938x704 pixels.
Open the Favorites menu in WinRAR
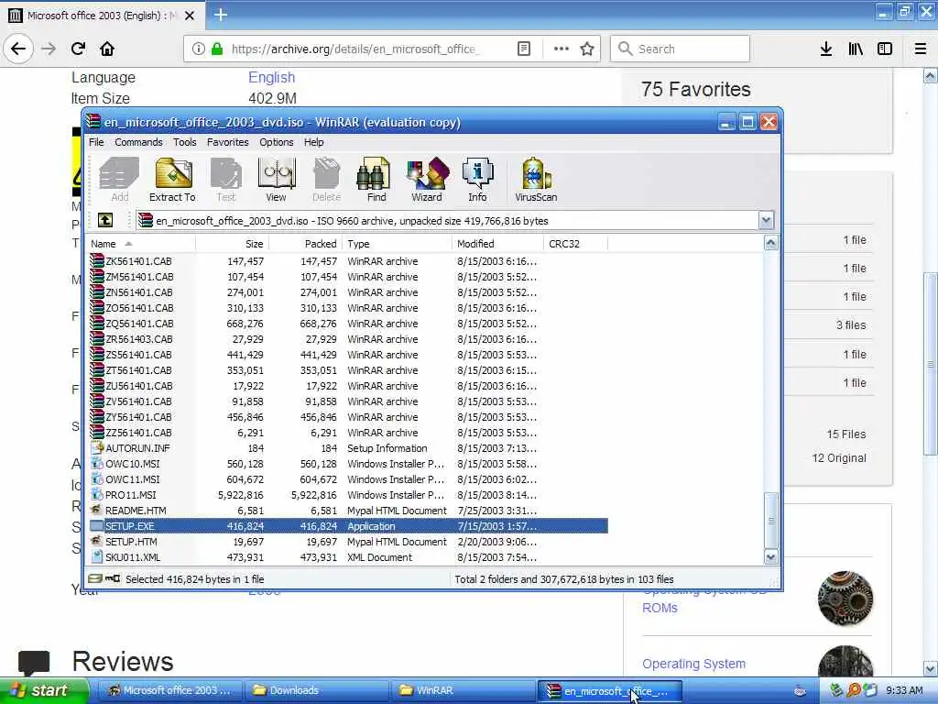tap(228, 142)
